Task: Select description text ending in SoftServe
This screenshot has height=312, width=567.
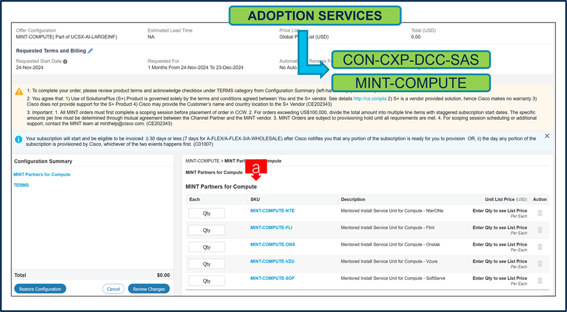Action: 393,278
